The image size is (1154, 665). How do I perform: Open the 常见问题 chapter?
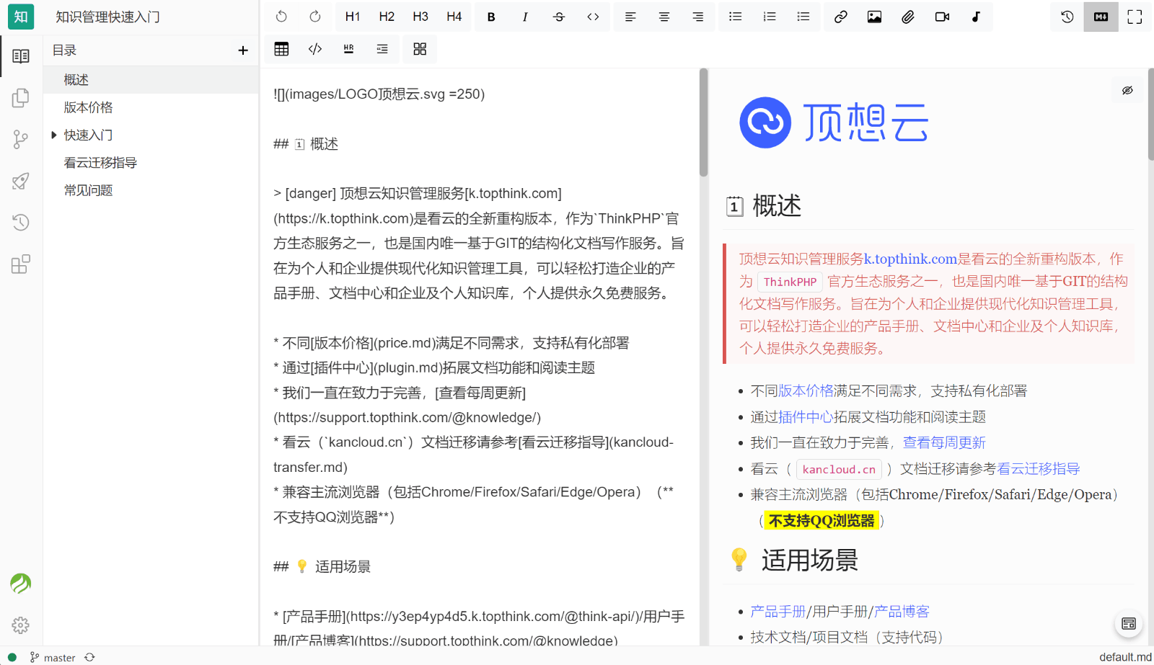(87, 189)
